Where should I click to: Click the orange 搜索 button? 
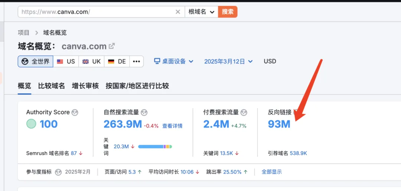[x=228, y=12]
